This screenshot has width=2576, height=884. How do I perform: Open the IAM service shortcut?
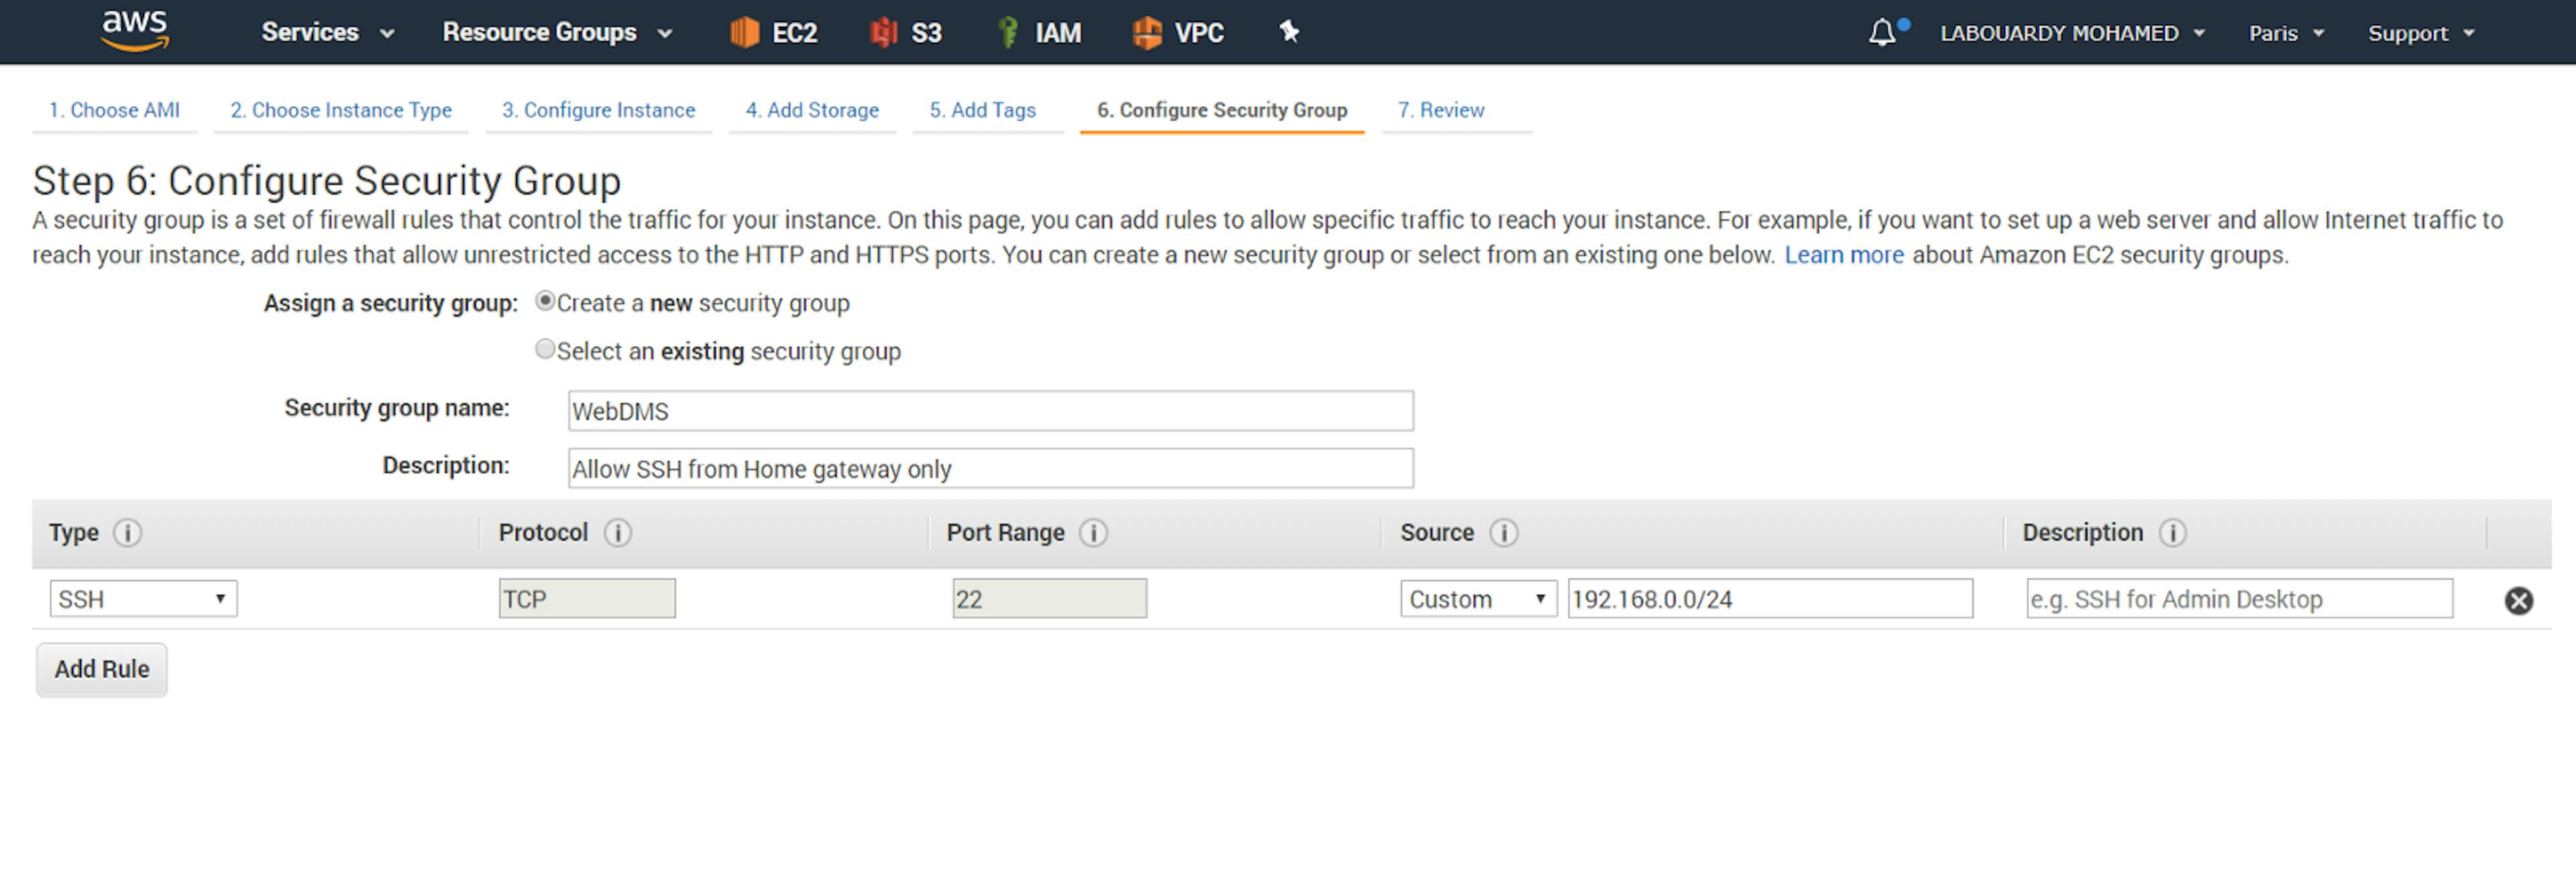point(1039,33)
